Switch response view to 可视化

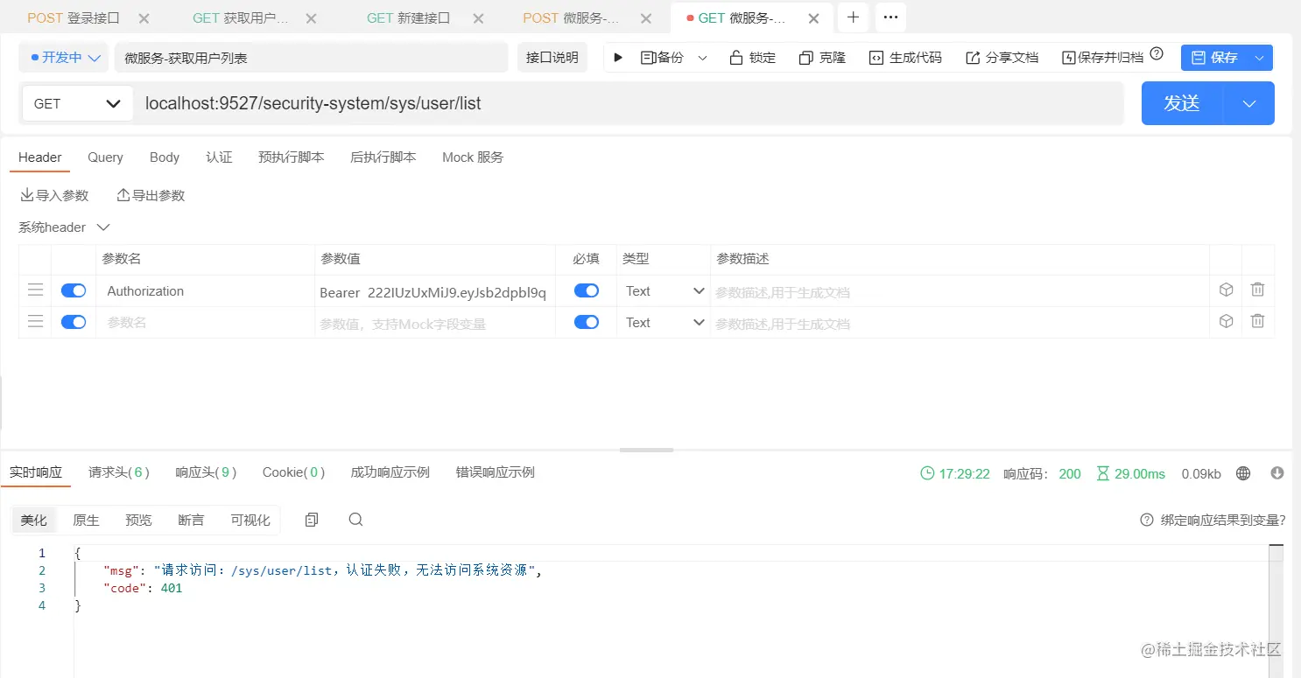pyautogui.click(x=250, y=520)
